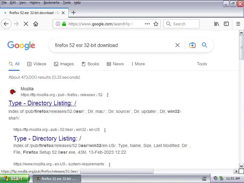Toggle the sidebar icon in toolbar
The image size is (244, 183).
click(x=226, y=24)
